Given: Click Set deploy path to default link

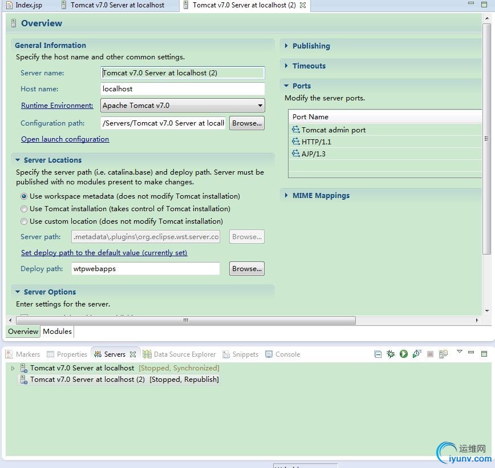Looking at the screenshot, I should [104, 252].
